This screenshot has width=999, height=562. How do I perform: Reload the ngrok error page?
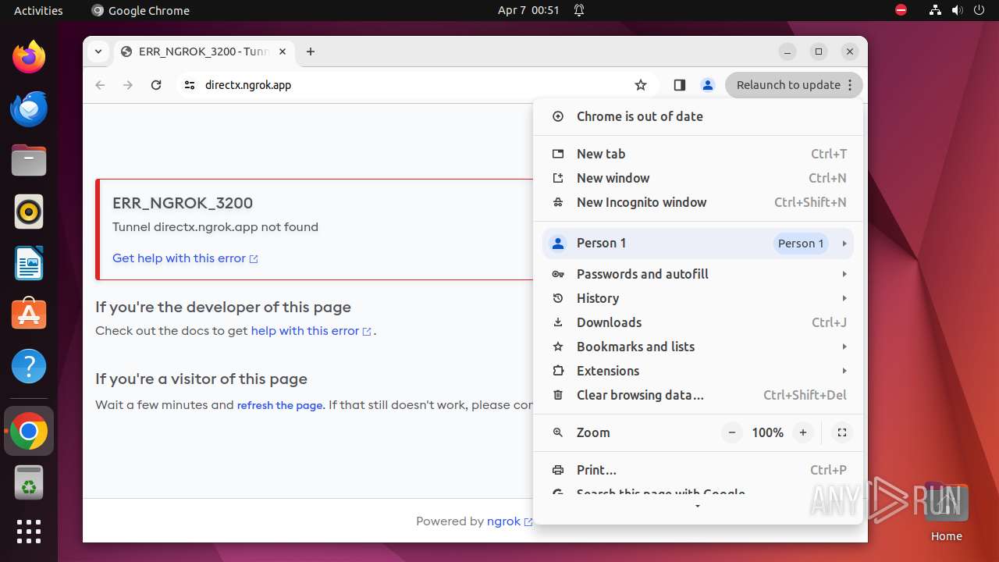[156, 85]
